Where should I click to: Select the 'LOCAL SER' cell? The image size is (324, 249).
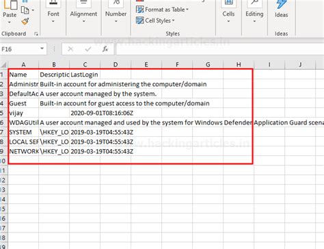pos(23,142)
